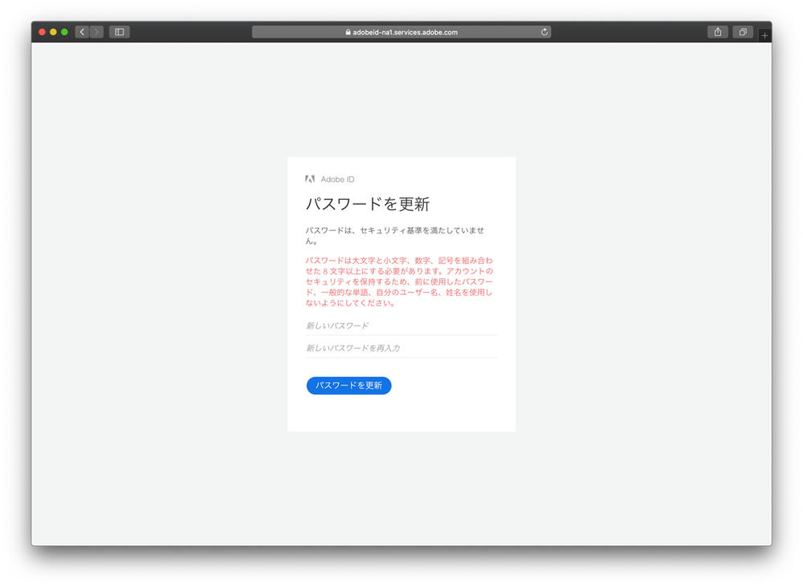Add a new tab with plus button
The width and height of the screenshot is (803, 587).
tap(764, 35)
